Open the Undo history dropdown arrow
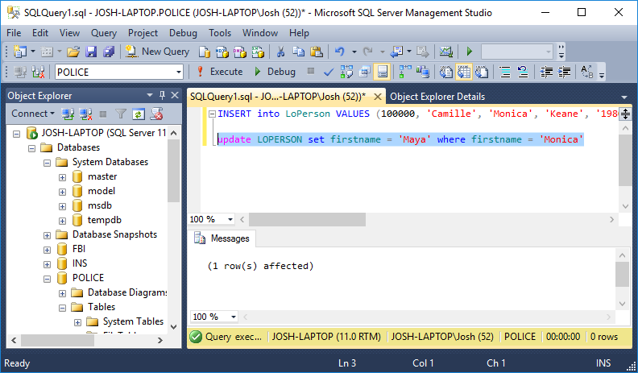The height and width of the screenshot is (373, 638). (x=354, y=52)
